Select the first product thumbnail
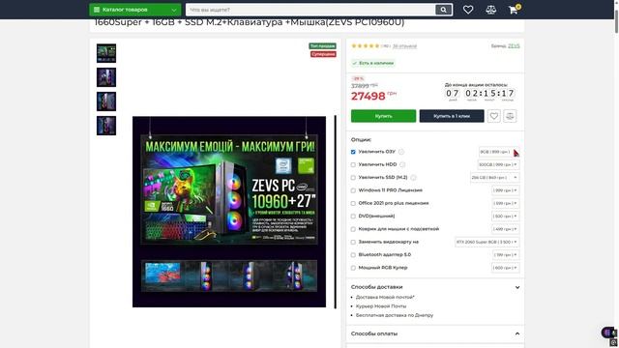The width and height of the screenshot is (619, 348). pyautogui.click(x=106, y=53)
